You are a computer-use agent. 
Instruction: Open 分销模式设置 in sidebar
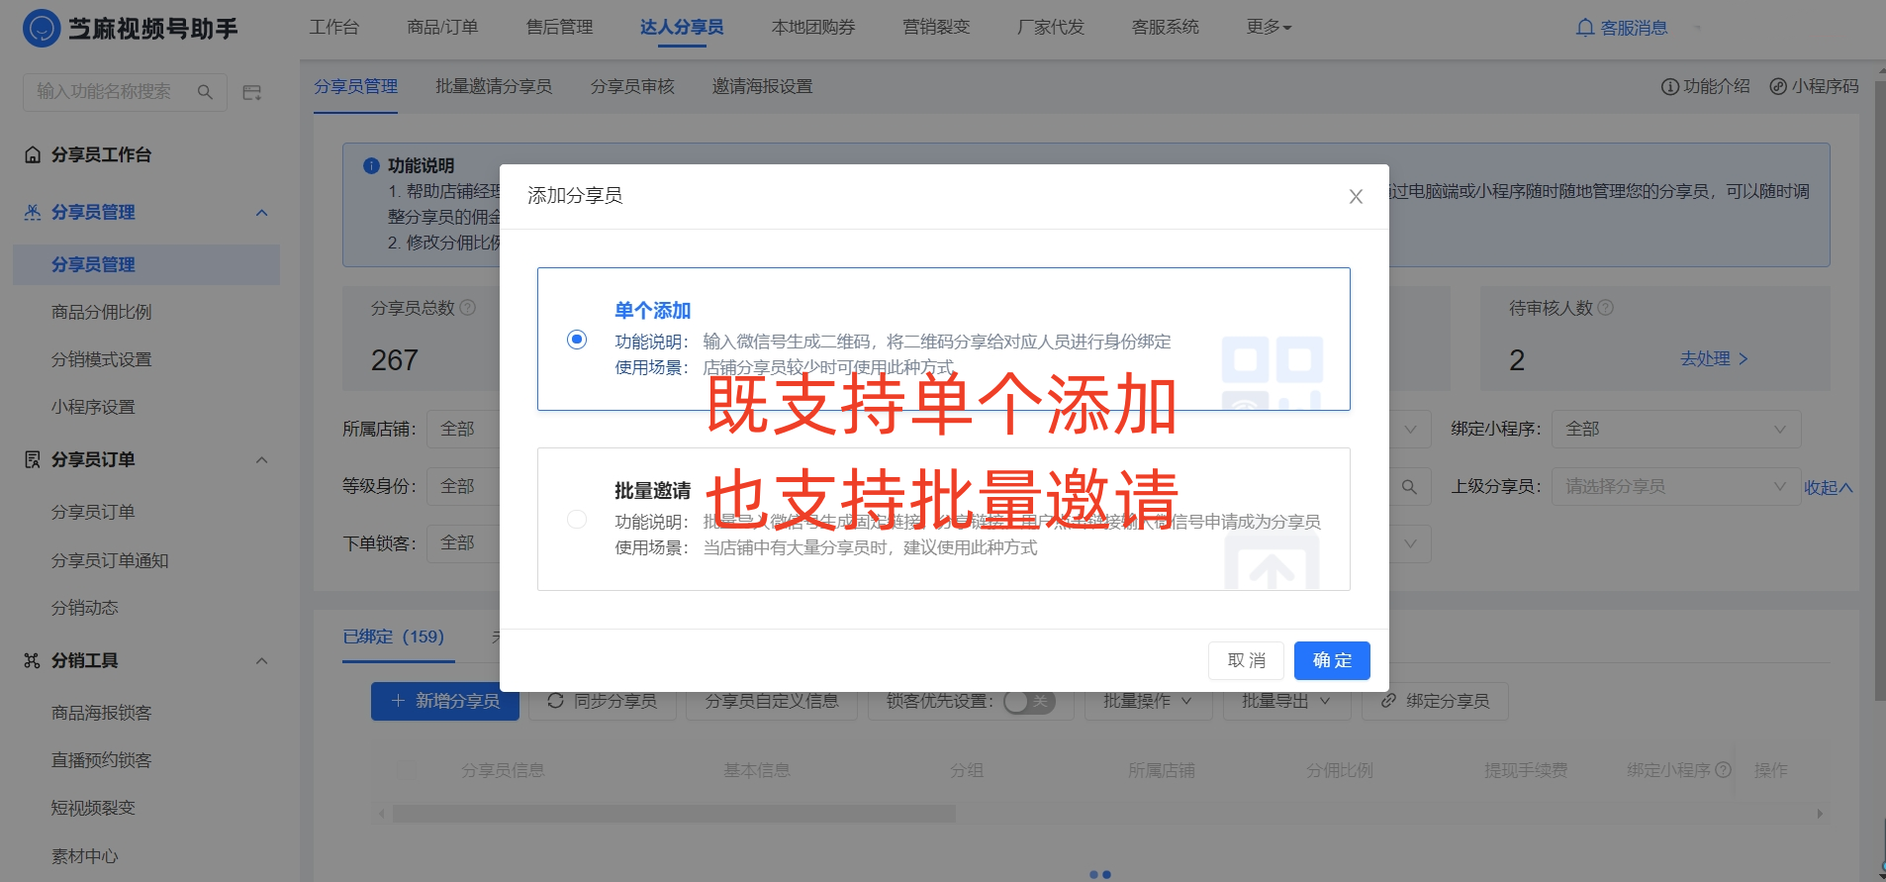[x=102, y=360]
